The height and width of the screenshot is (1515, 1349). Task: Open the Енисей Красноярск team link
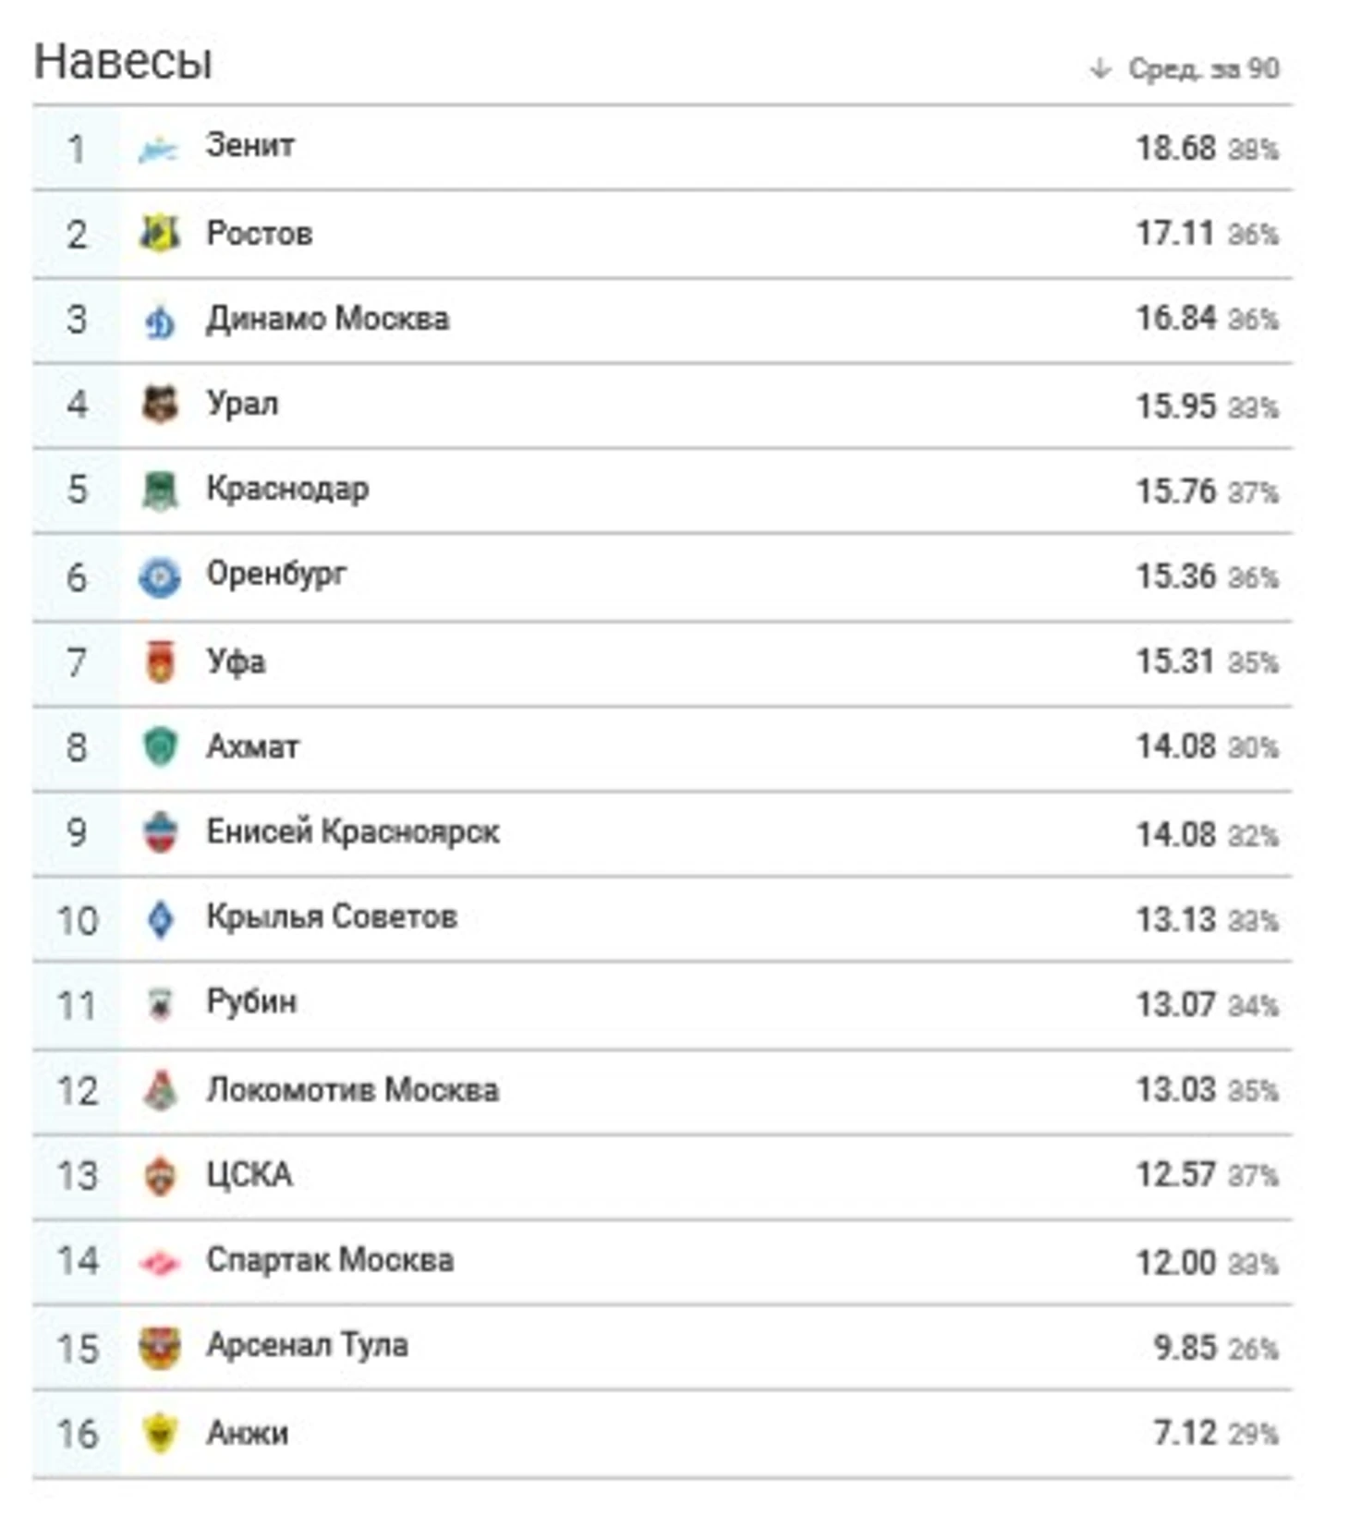tap(352, 832)
